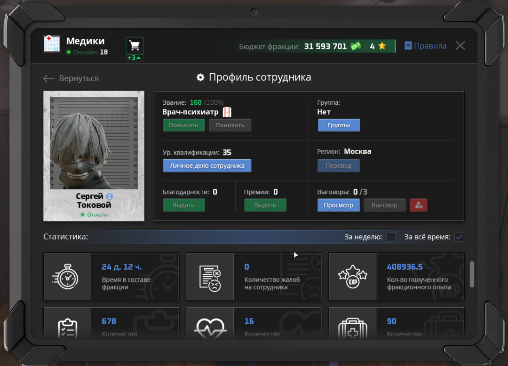Click the heartbeat heart statistic icon
The width and height of the screenshot is (508, 366).
[210, 328]
